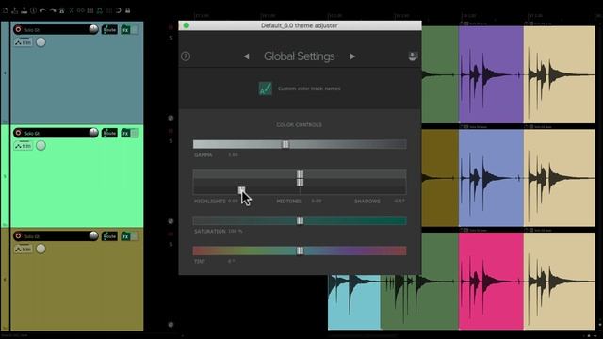Click the olive track name field
This screenshot has height=339, width=603.
coord(56,236)
